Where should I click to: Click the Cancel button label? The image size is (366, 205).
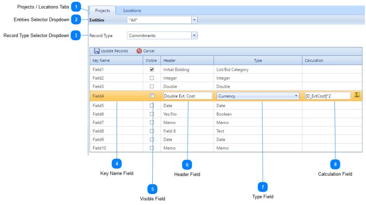coord(149,51)
